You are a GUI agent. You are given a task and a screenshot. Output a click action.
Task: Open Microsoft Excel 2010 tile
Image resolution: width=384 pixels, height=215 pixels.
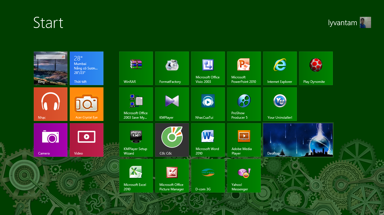point(136,176)
